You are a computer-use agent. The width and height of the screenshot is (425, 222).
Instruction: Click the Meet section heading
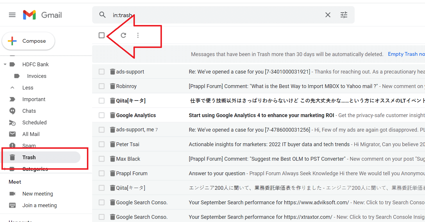click(15, 182)
